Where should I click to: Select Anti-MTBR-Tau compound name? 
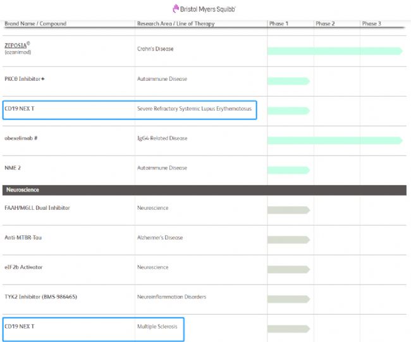[x=23, y=238]
